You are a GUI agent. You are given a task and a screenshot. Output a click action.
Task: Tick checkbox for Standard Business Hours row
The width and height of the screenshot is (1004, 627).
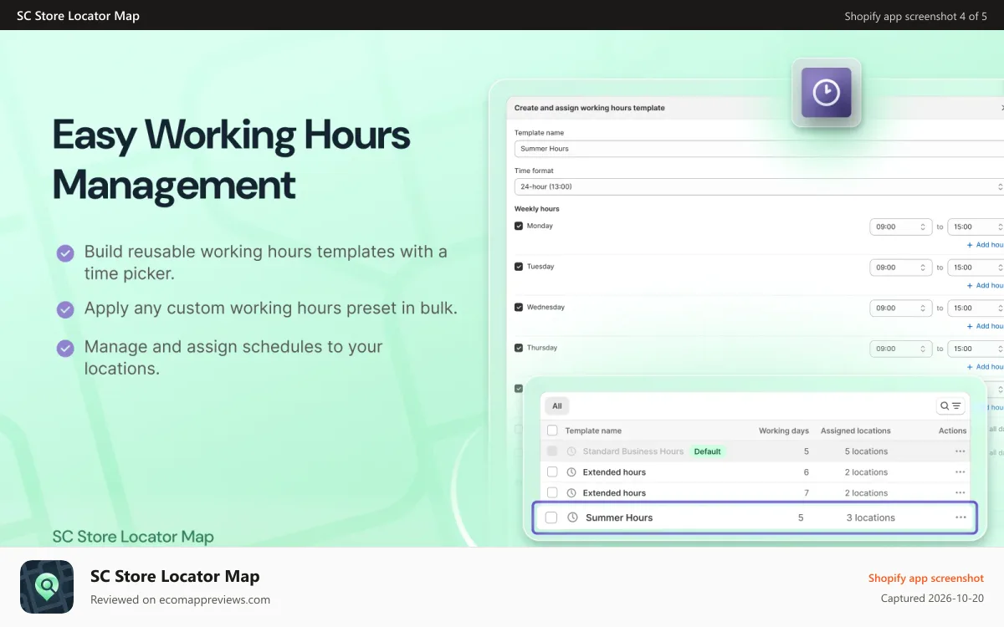[552, 451]
